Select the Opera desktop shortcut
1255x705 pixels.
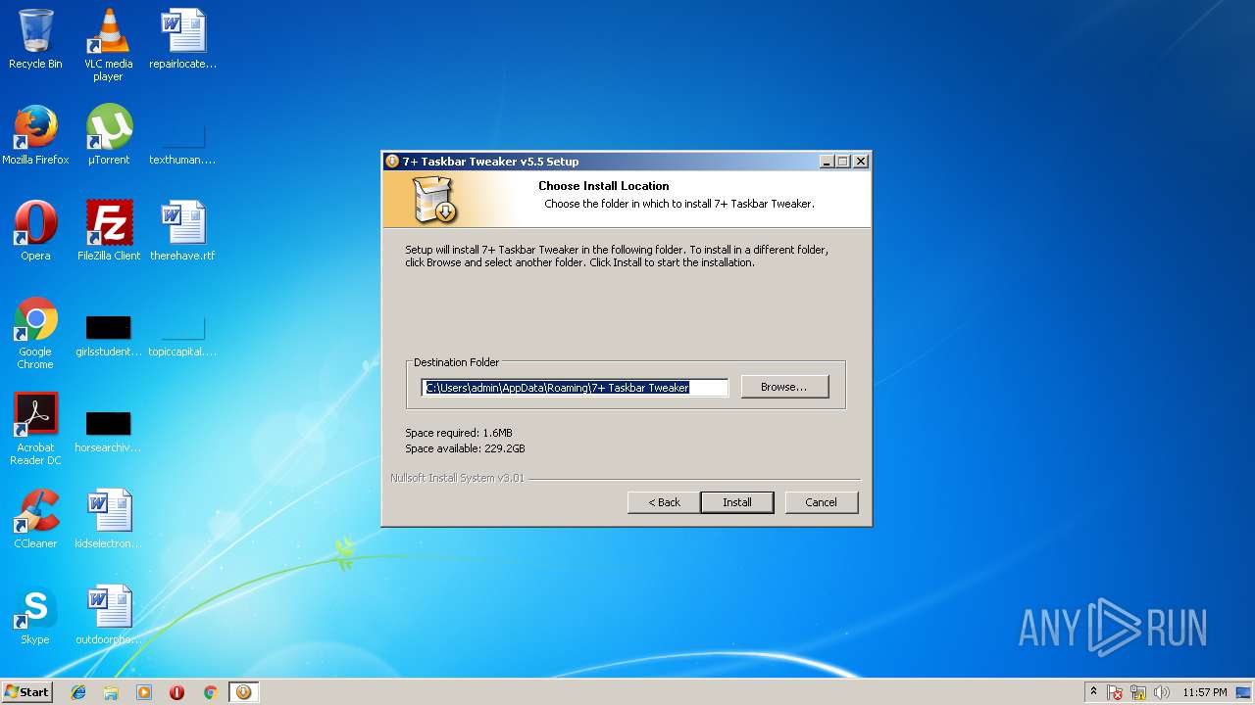pyautogui.click(x=35, y=231)
